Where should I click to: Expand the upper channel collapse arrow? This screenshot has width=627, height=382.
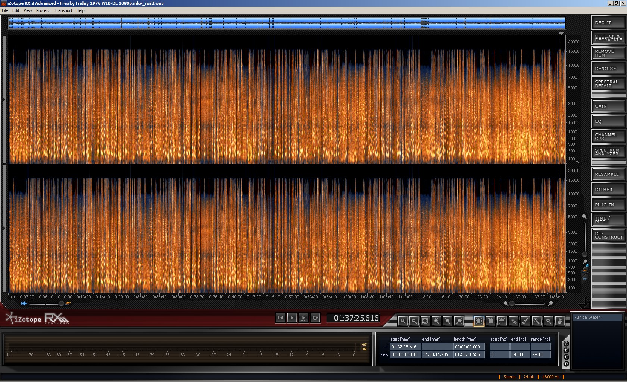tap(4, 99)
